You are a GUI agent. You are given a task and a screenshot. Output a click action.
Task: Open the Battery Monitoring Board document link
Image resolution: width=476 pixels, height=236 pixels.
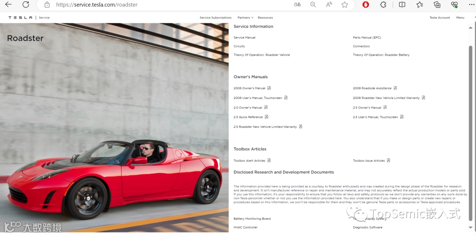(x=252, y=218)
